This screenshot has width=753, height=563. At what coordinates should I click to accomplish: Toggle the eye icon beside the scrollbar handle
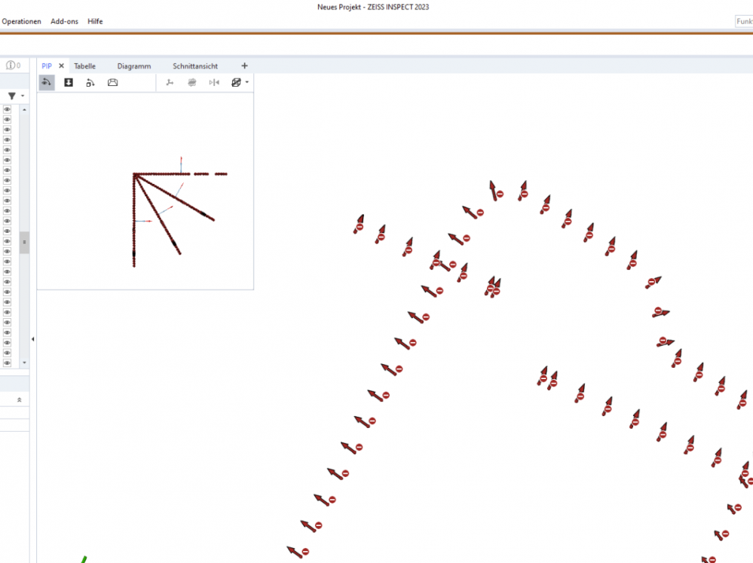point(7,241)
